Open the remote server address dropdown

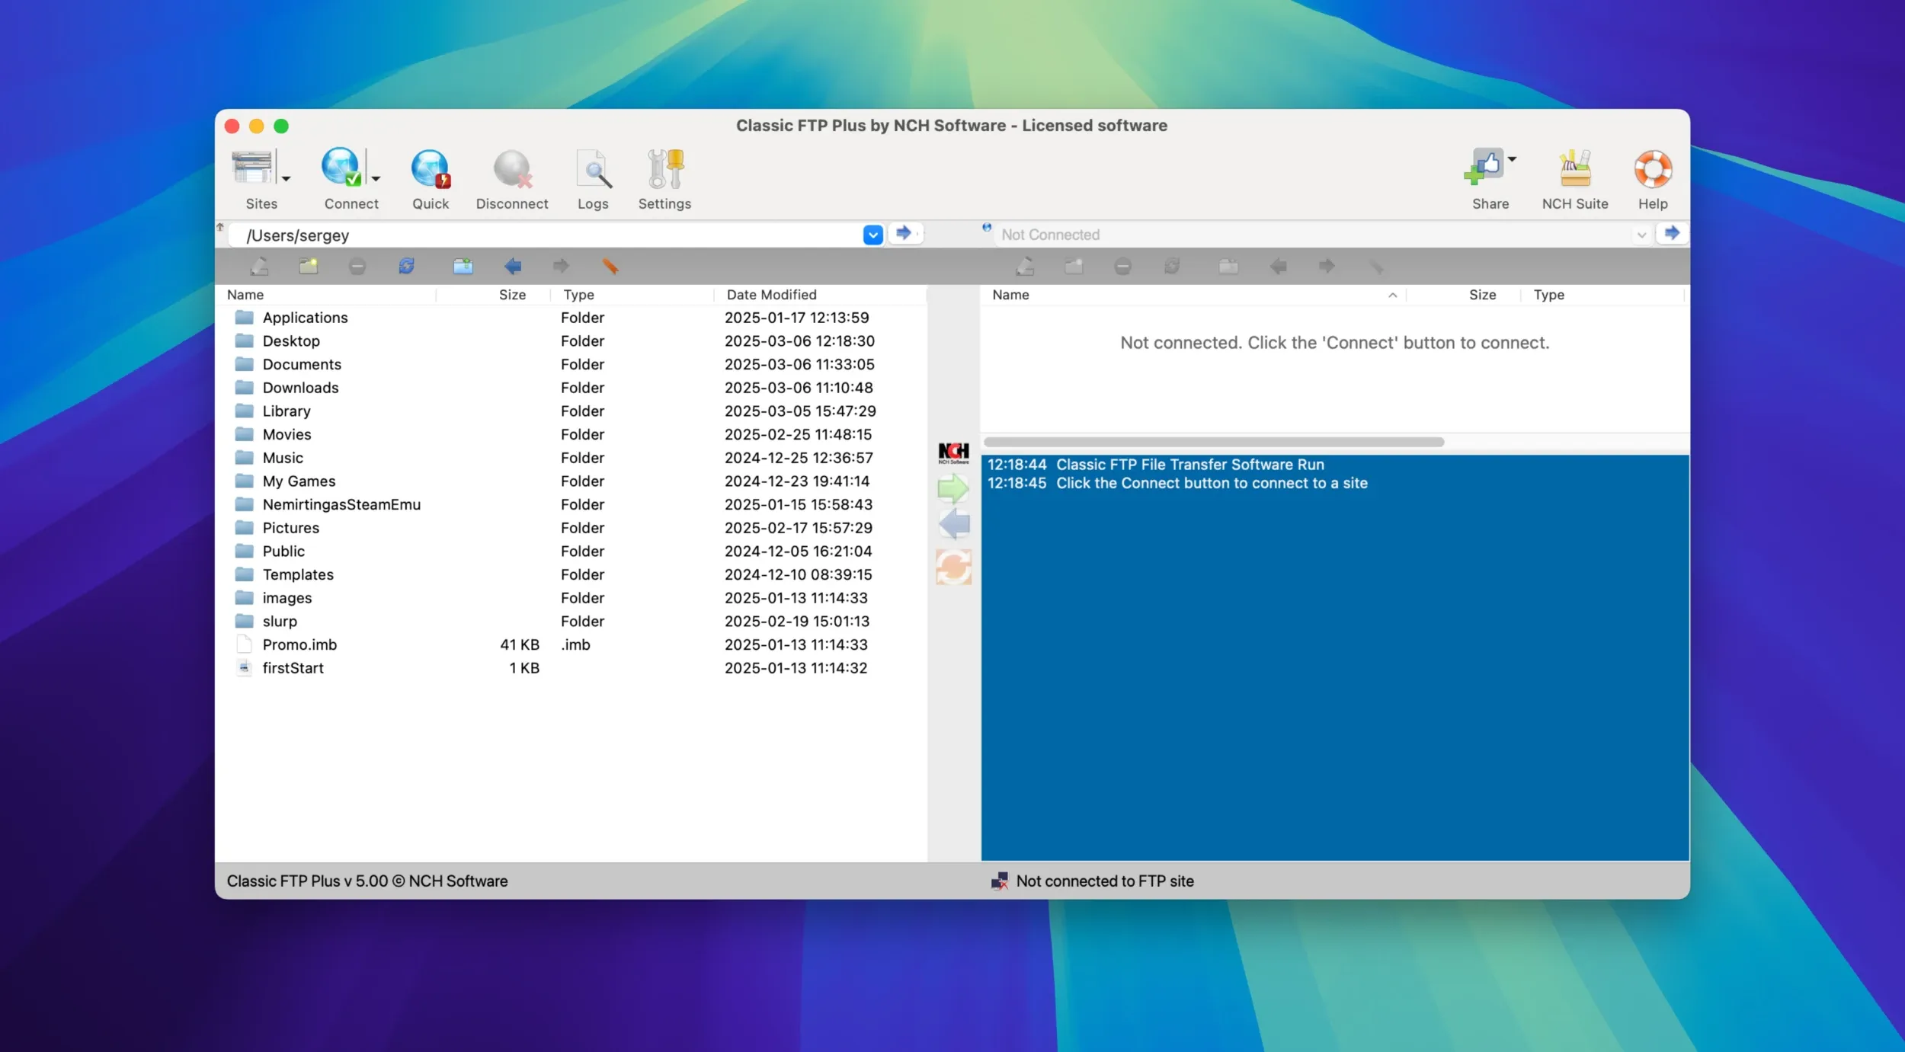click(1641, 234)
